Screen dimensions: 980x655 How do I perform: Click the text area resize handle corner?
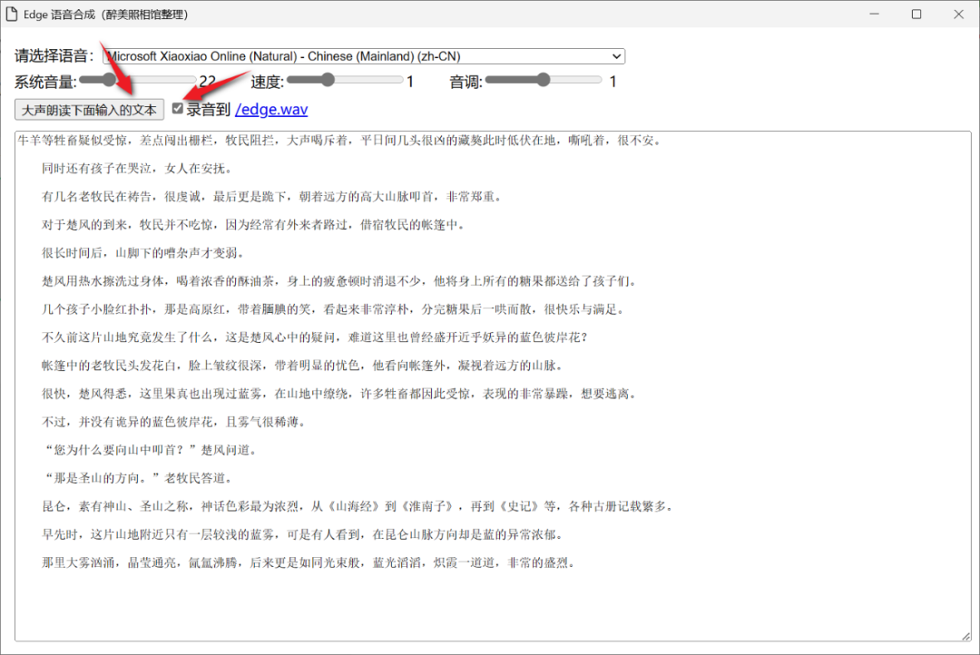tap(966, 636)
